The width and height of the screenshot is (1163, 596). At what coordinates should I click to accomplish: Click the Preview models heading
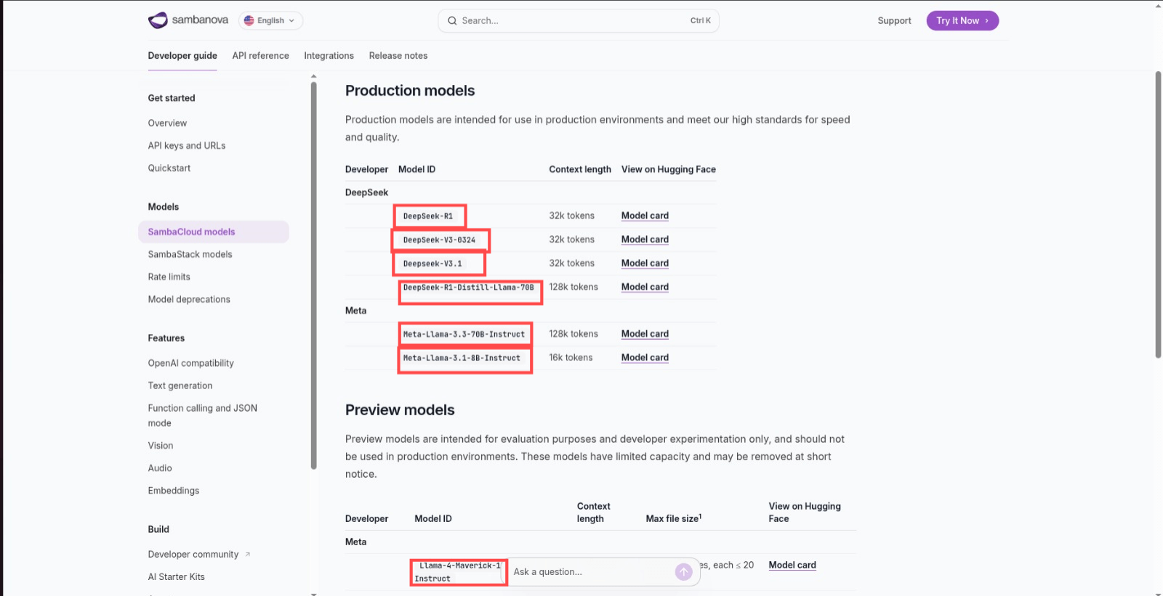point(400,410)
